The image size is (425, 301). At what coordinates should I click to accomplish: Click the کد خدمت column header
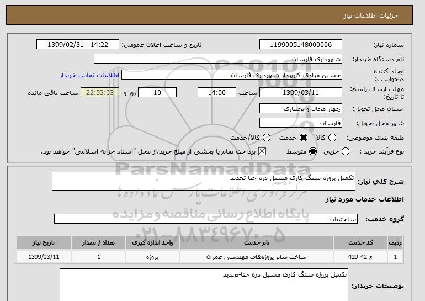360,242
